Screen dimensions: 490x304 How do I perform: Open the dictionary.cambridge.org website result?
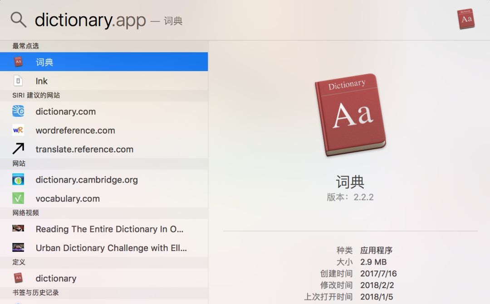coord(87,180)
